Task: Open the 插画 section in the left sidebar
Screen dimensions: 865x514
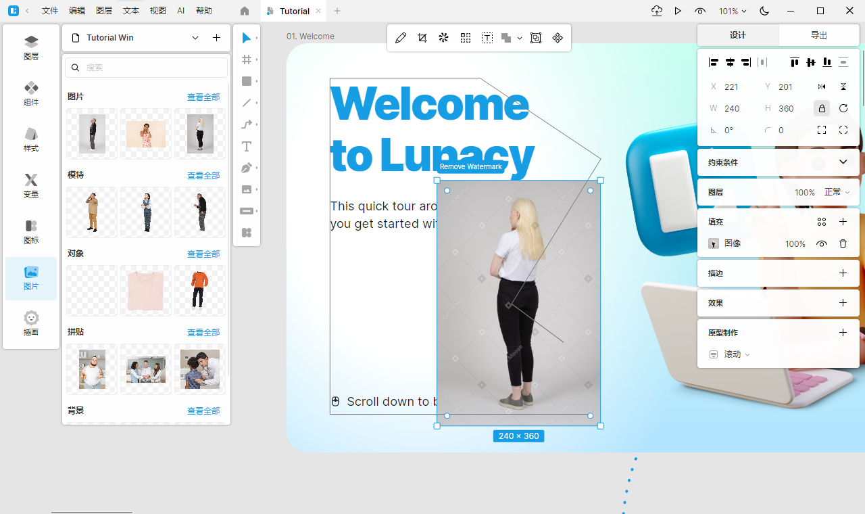Action: [x=30, y=323]
